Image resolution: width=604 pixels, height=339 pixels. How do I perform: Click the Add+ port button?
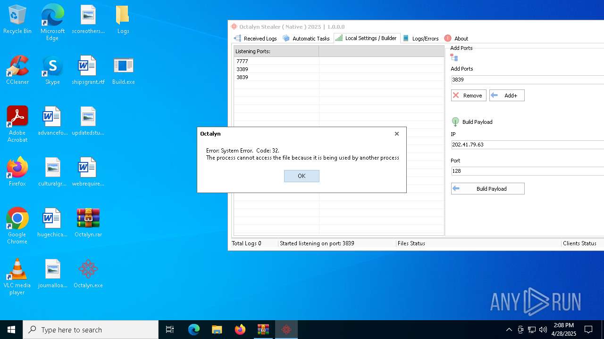pos(507,96)
